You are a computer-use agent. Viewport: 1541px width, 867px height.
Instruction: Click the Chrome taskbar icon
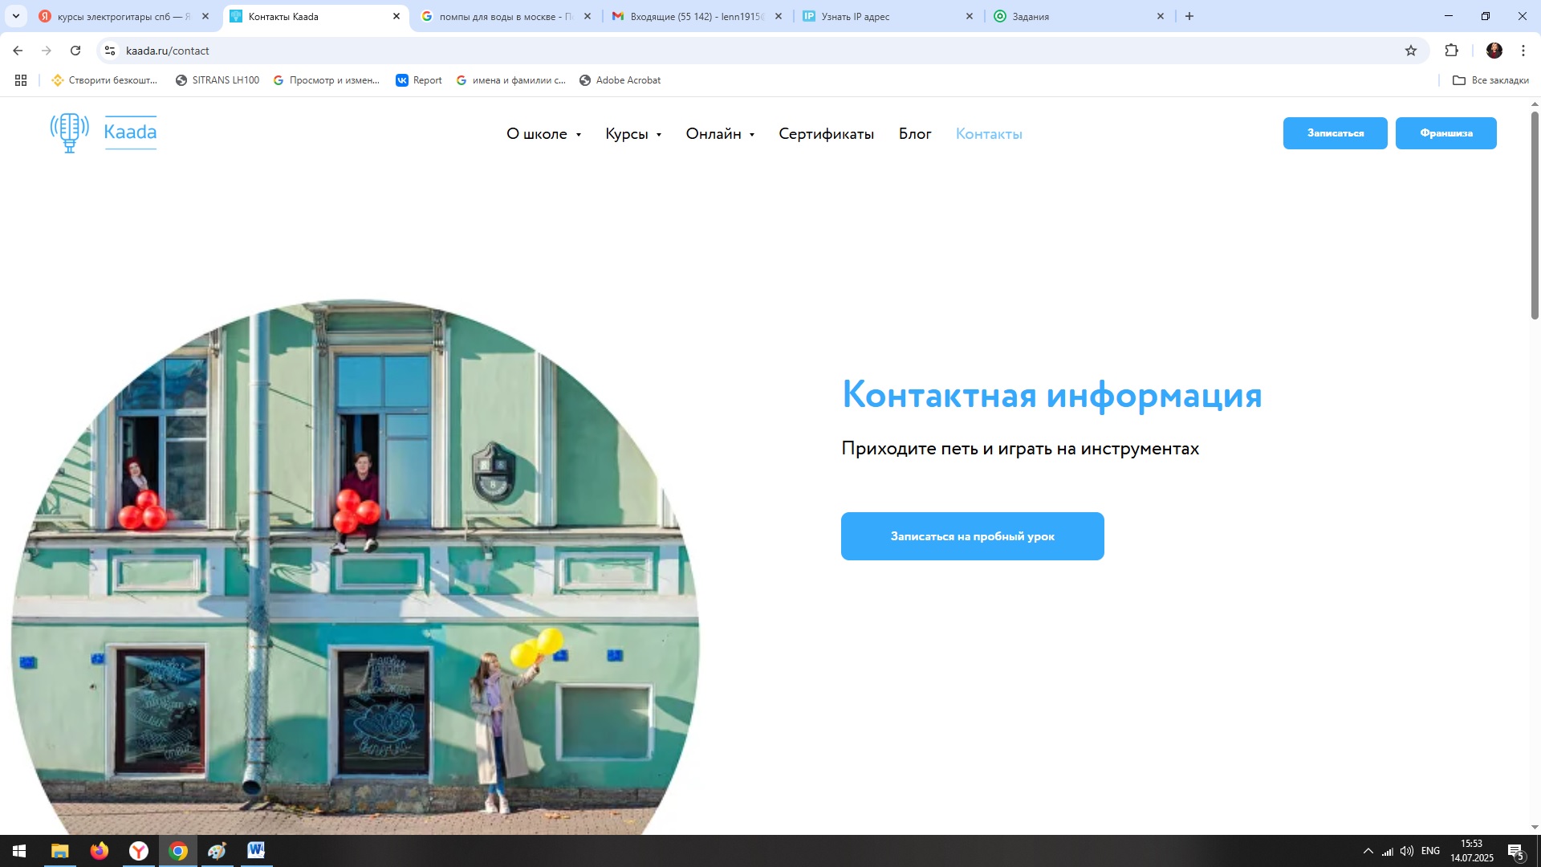(x=178, y=851)
